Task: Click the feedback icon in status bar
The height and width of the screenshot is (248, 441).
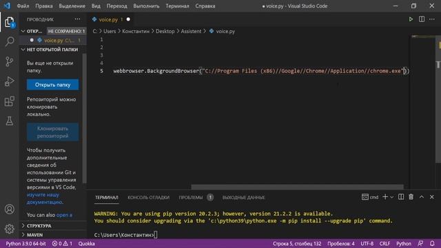Action: click(420, 243)
